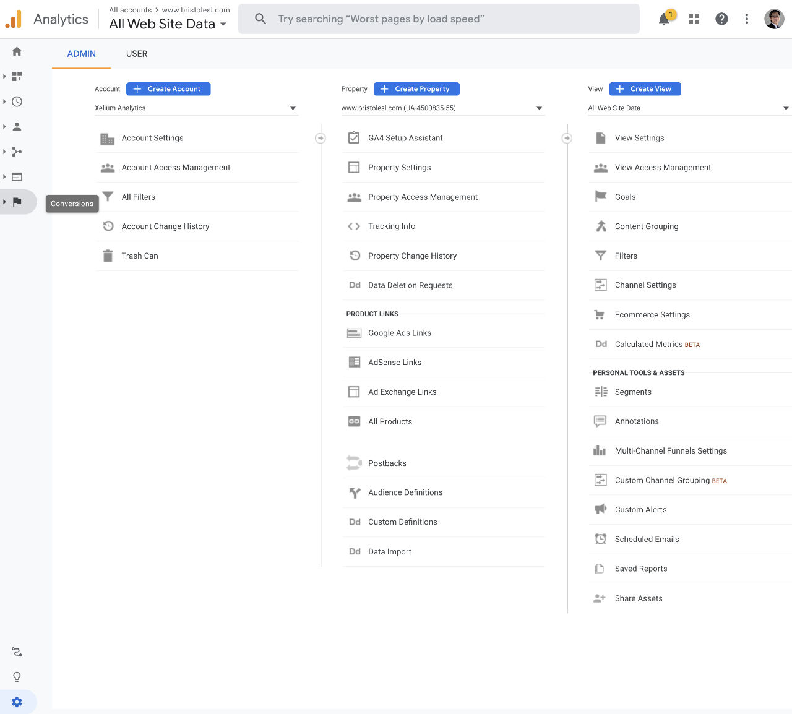Expand the Behavior sidebar section arrow
Image resolution: width=792 pixels, height=714 pixels.
click(x=4, y=176)
